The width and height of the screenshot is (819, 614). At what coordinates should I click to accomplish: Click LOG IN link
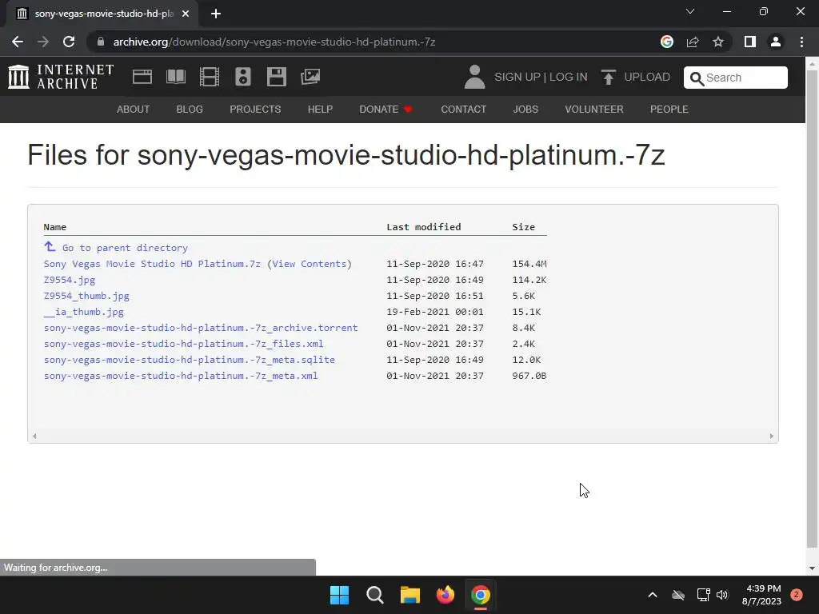pyautogui.click(x=569, y=78)
